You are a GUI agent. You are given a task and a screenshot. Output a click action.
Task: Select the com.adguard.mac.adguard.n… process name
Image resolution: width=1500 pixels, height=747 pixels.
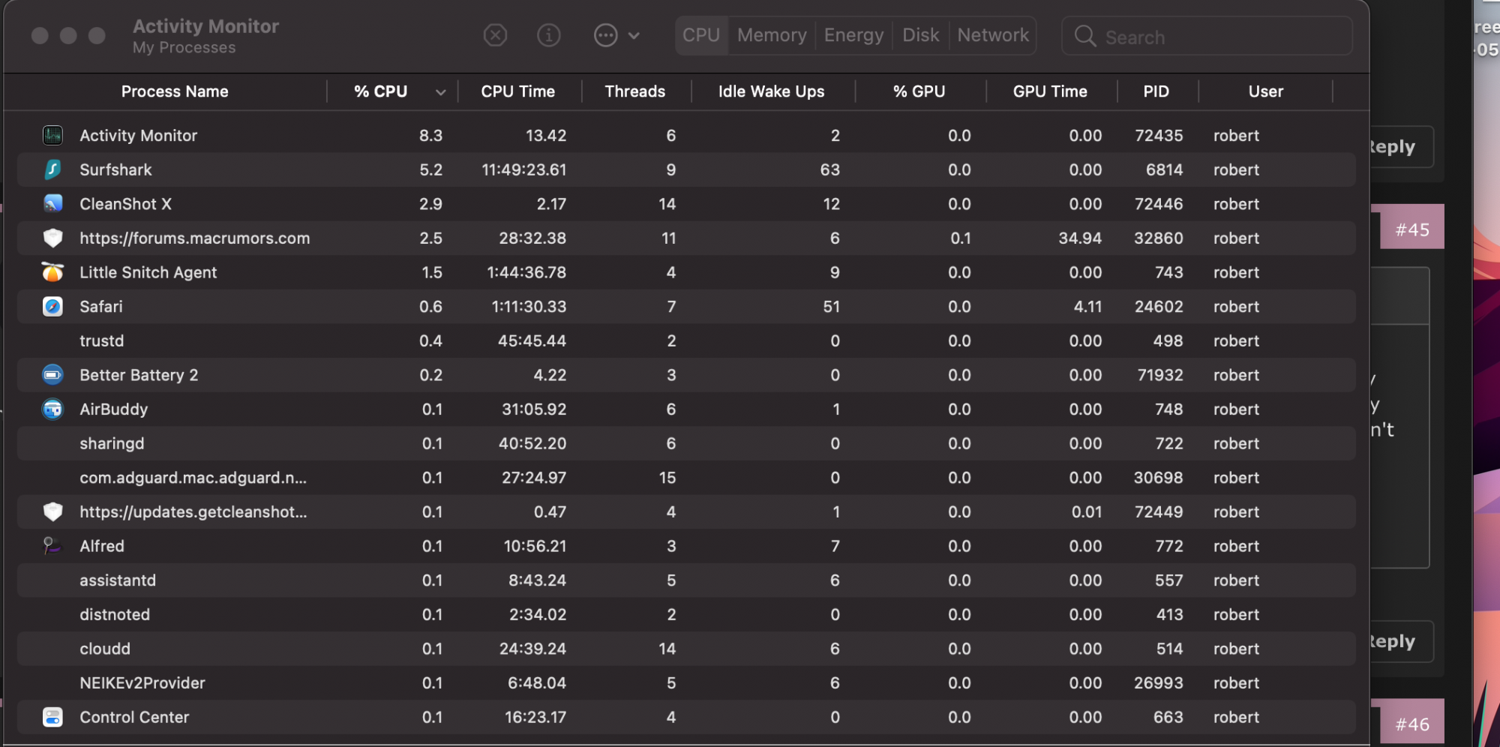tap(193, 478)
